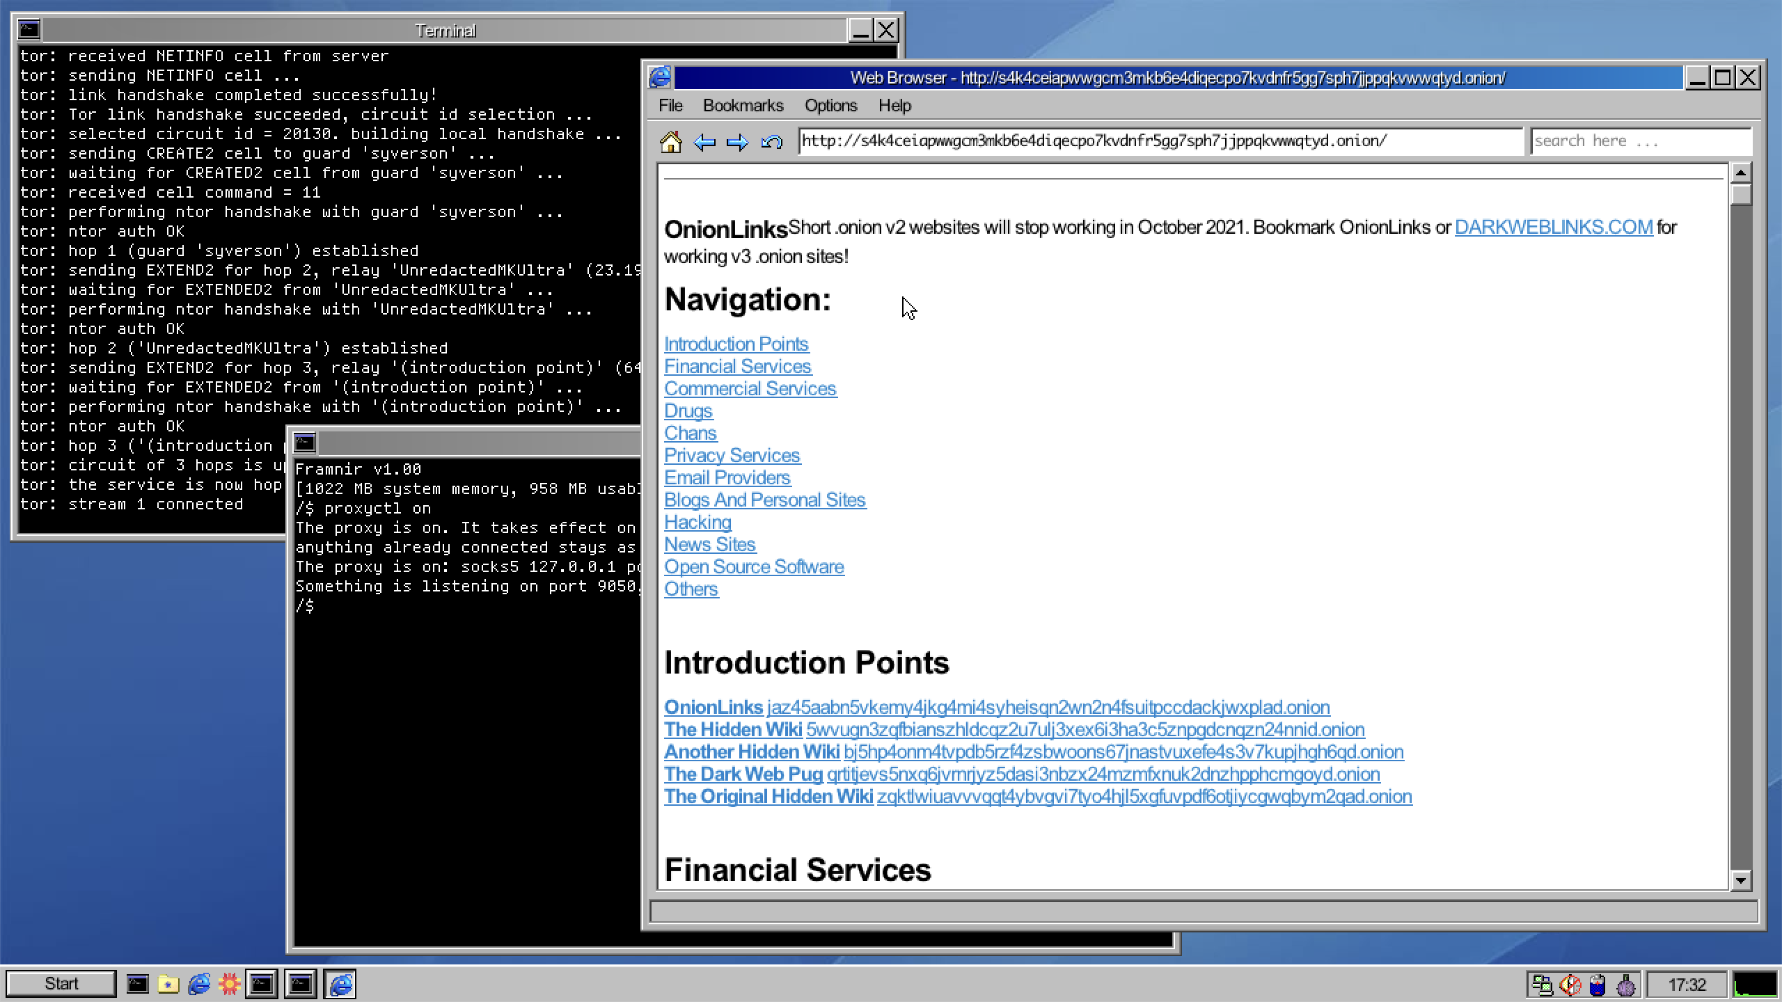Open the Others navigation link

coord(691,589)
